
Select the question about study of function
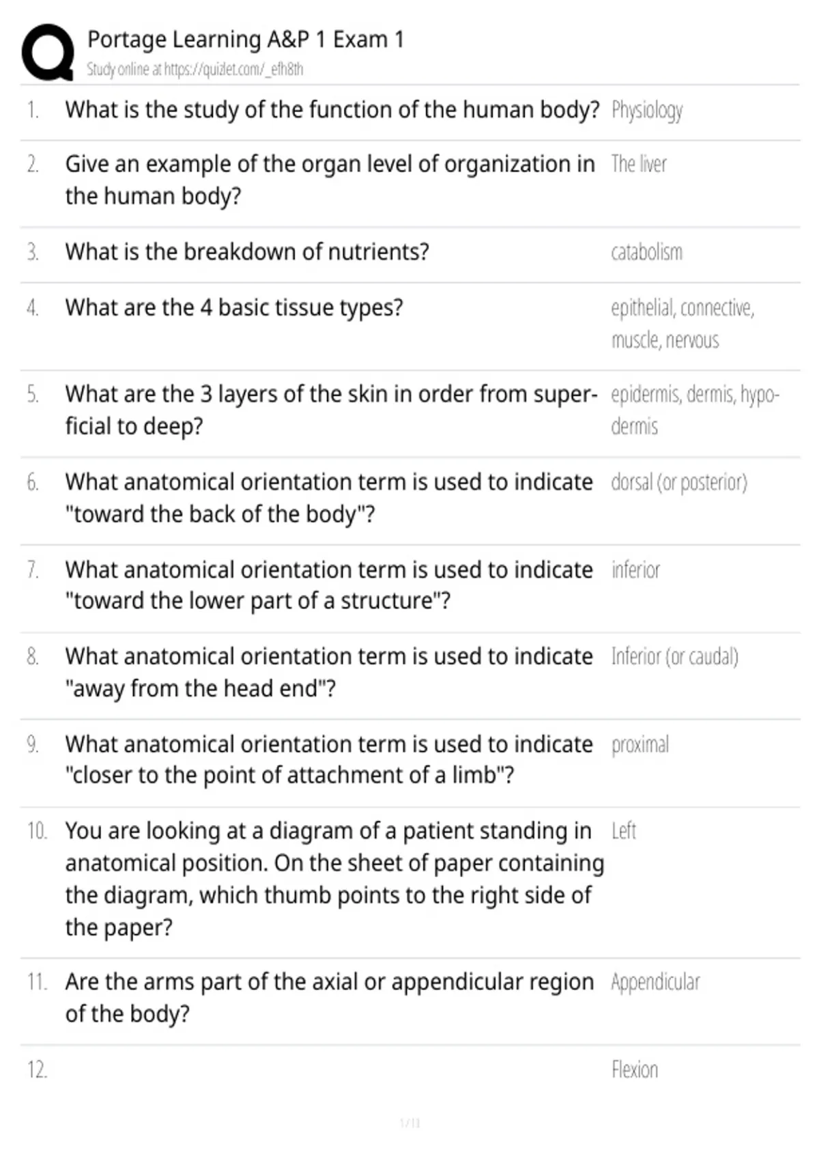point(332,109)
